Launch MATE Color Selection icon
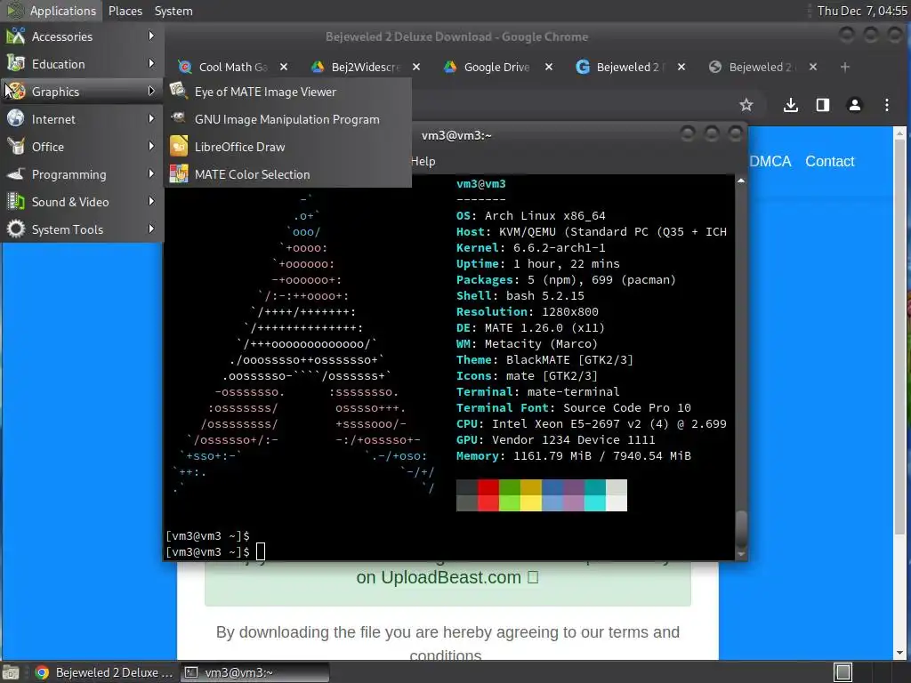Viewport: 911px width, 683px height. pyautogui.click(x=178, y=174)
